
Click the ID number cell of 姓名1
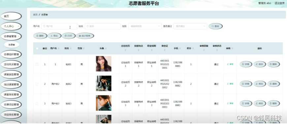[x=165, y=64]
